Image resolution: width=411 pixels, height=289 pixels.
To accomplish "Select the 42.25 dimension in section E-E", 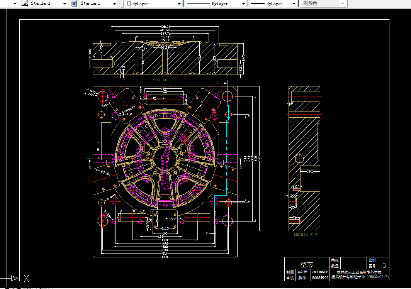I will [241, 69].
